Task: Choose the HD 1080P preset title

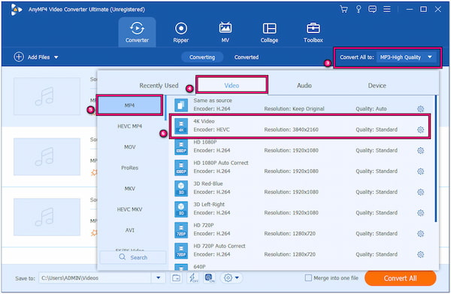Action: [205, 142]
